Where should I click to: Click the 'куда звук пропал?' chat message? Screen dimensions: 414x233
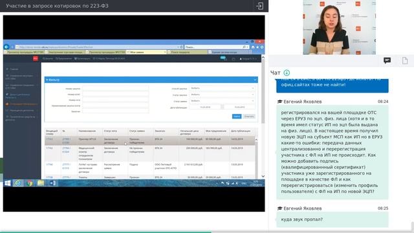(x=332, y=219)
